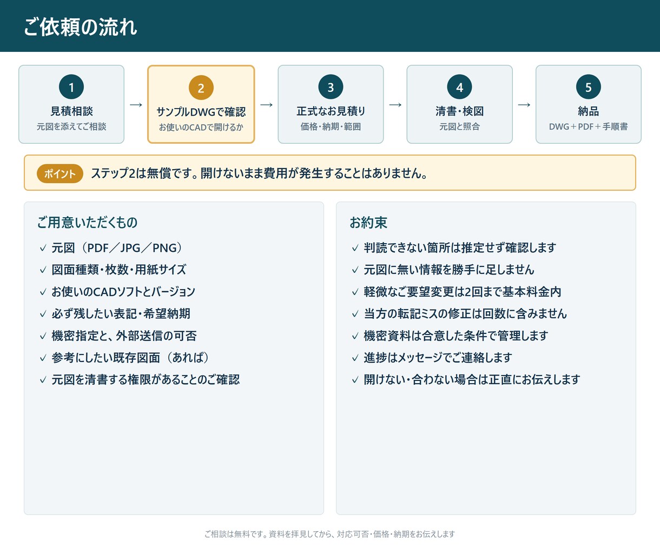Select the text 元図（PDF／JPG／PNG）
Image resolution: width=660 pixels, height=549 pixels.
point(118,247)
